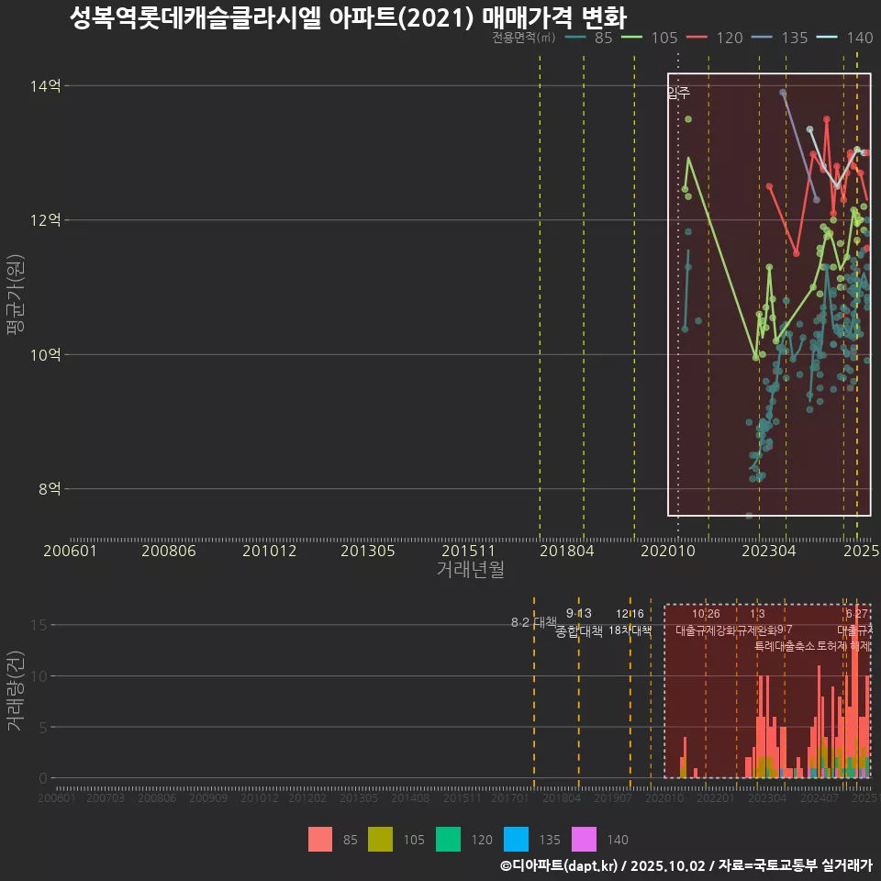
Task: Click the salmon 85 swatch in bottom legend
Action: (320, 840)
